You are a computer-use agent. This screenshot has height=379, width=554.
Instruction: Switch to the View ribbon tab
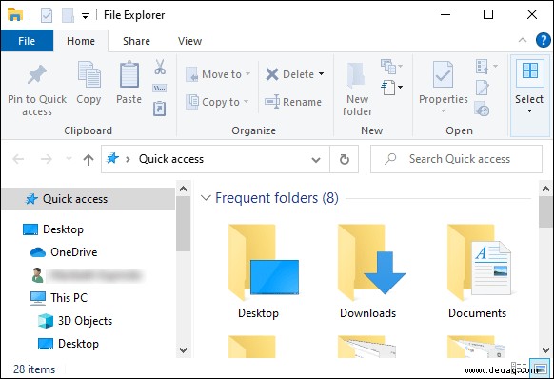click(189, 41)
